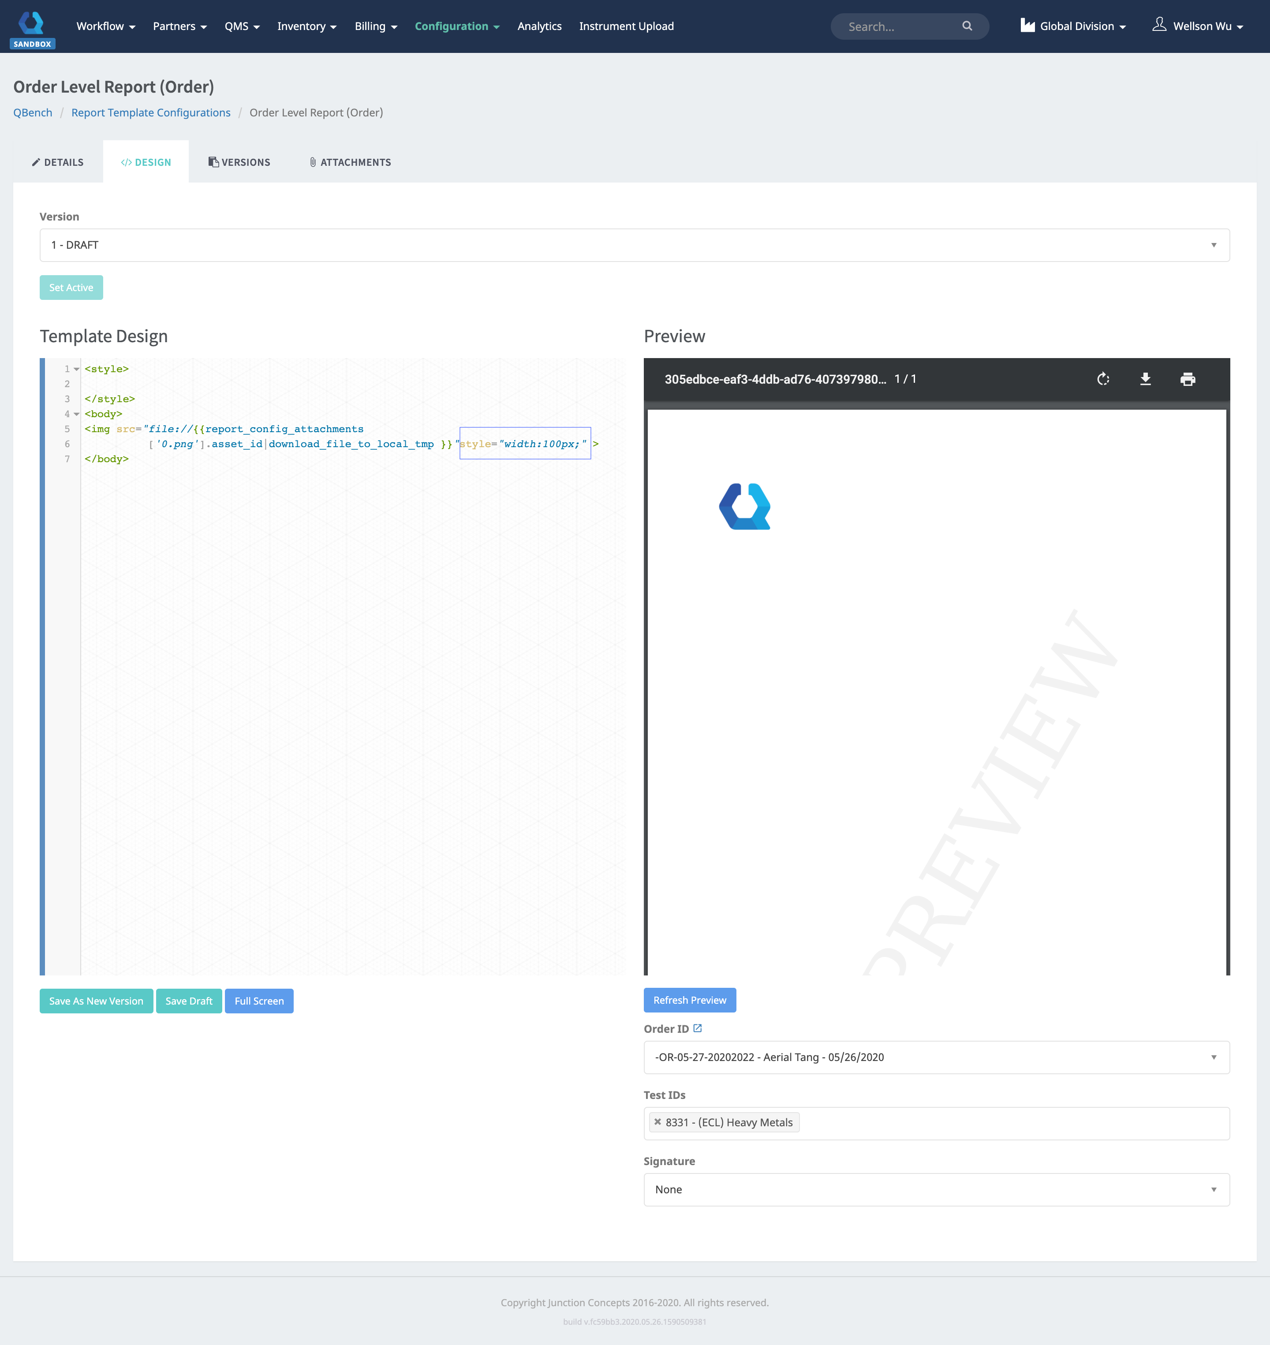Remove the 8331 Heavy Metals test via its x icon
This screenshot has width=1270, height=1345.
(x=657, y=1122)
